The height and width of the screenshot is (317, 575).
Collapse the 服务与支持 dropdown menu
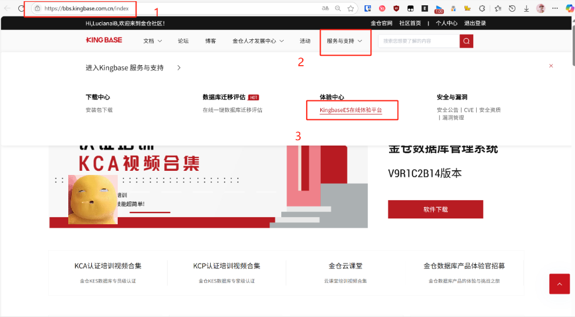point(344,41)
